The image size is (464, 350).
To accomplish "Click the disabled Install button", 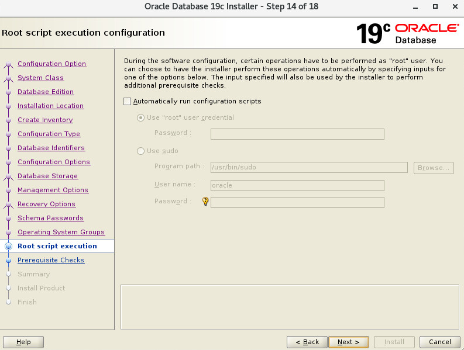I will (x=394, y=342).
